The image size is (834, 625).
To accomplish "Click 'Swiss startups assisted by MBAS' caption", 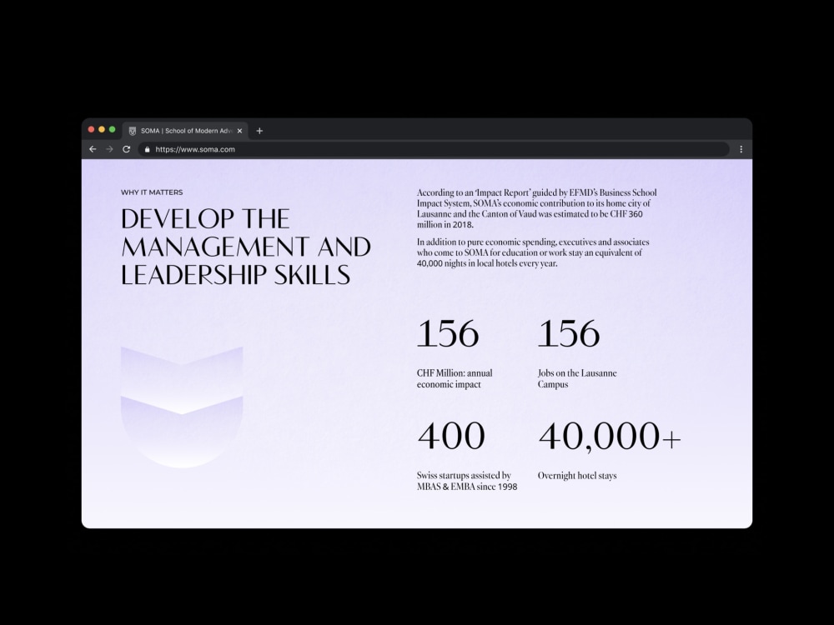I will click(467, 481).
